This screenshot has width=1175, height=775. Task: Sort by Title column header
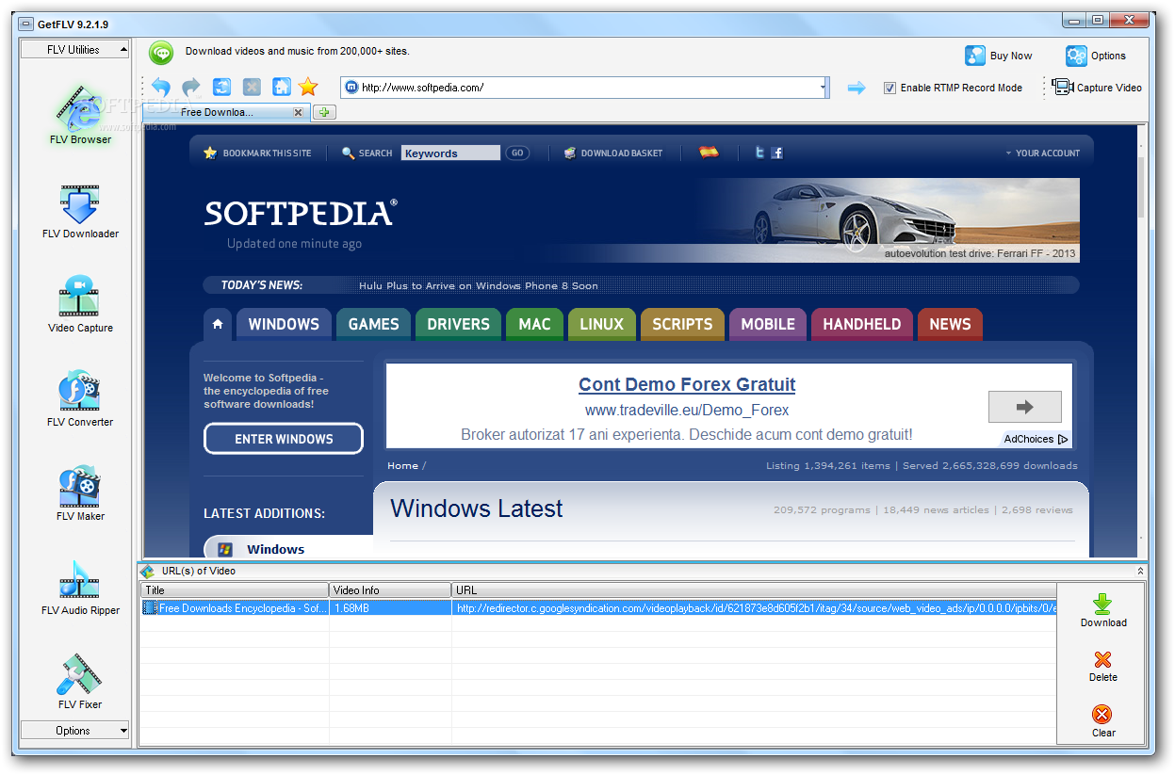(235, 590)
